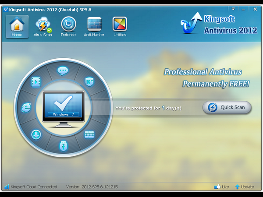Click "You're protected for 1 day(s)" text
Viewport: 263px width, 197px height.
149,108
